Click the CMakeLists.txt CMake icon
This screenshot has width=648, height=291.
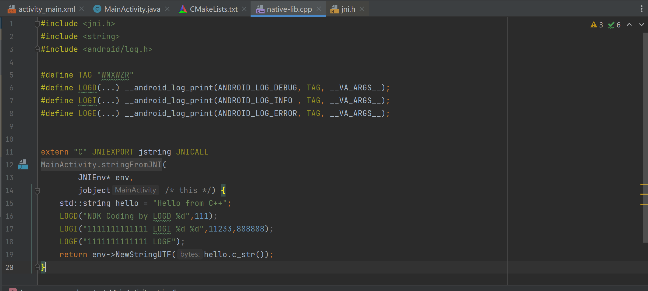click(183, 9)
